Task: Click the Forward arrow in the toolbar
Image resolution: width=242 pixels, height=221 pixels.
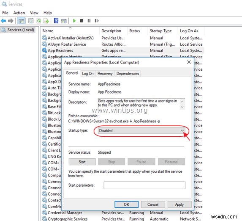Action: (x=11, y=21)
